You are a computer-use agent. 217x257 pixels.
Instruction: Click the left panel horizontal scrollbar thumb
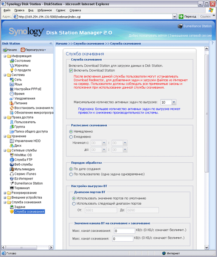point(21,248)
